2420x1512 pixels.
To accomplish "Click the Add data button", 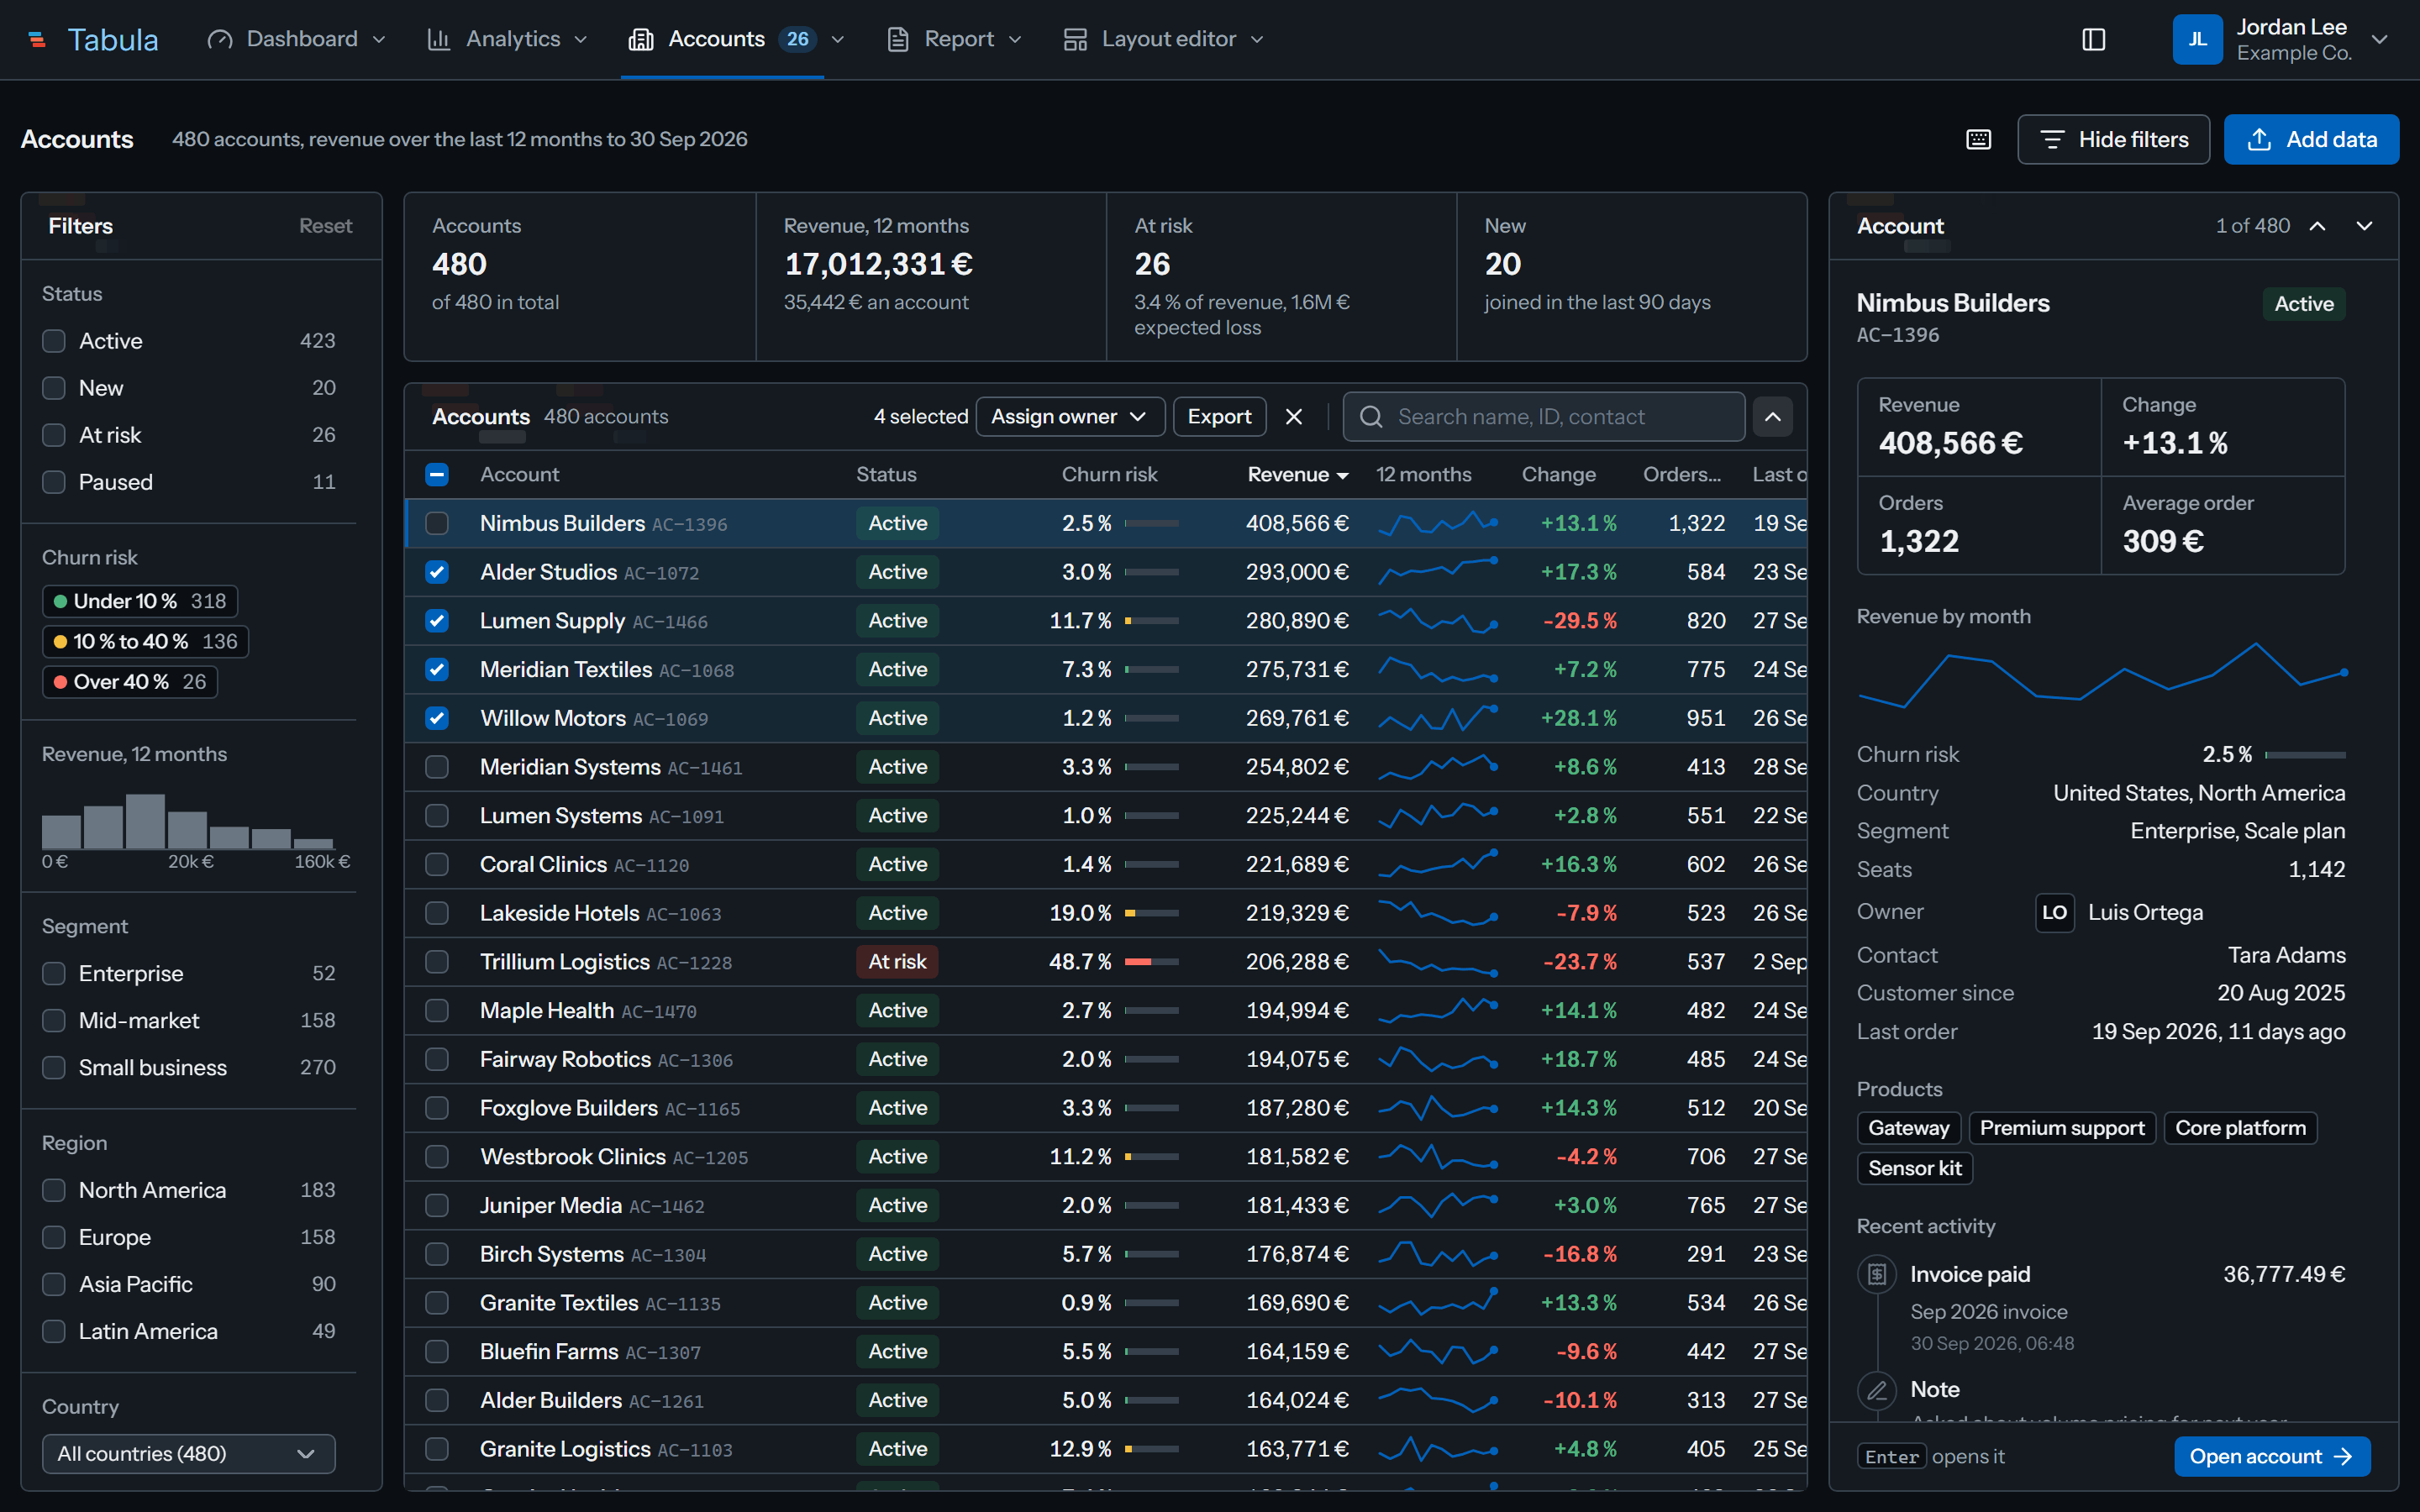I will pos(2311,139).
